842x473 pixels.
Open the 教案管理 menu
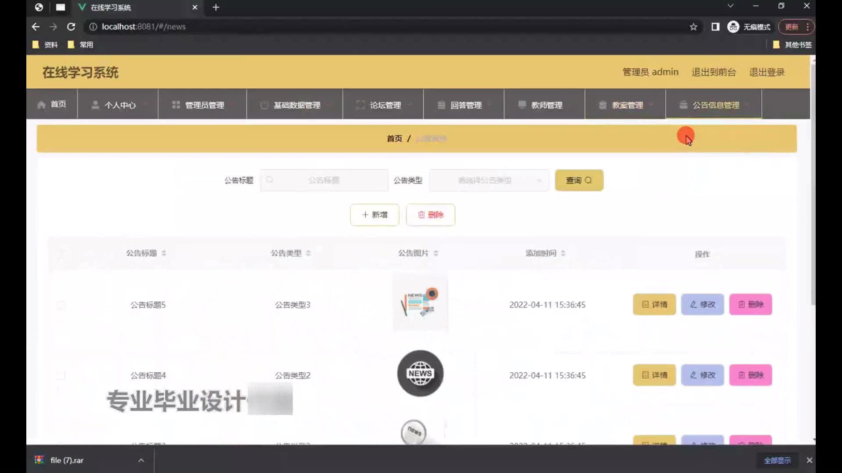click(625, 104)
